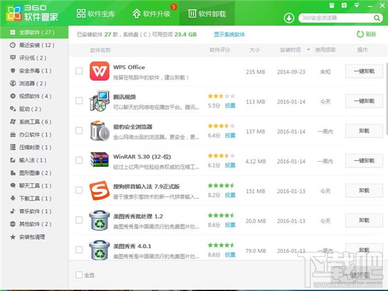The image size is (388, 291).
Task: Click the 美图秀秀 4.0.1 recycle bin icon
Action: click(x=100, y=250)
